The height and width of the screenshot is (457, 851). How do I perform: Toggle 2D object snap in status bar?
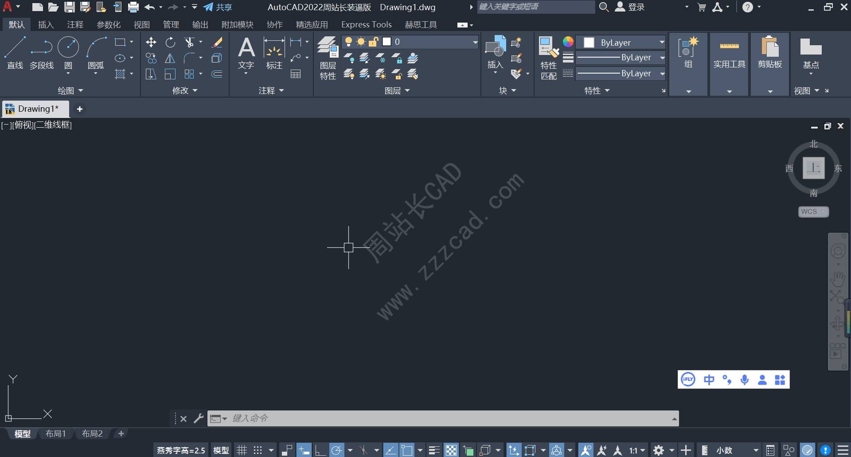(407, 450)
